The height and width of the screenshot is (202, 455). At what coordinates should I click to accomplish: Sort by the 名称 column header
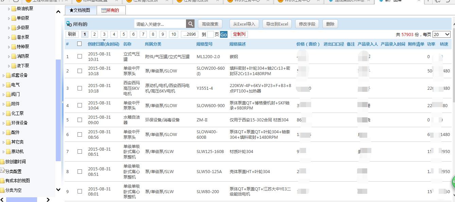click(x=127, y=44)
